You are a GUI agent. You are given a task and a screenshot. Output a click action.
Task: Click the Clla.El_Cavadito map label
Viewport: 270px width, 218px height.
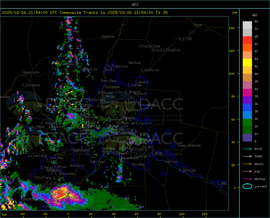(x=166, y=50)
